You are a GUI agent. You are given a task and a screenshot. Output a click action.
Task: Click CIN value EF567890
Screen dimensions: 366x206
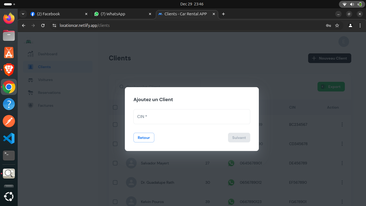(298, 182)
